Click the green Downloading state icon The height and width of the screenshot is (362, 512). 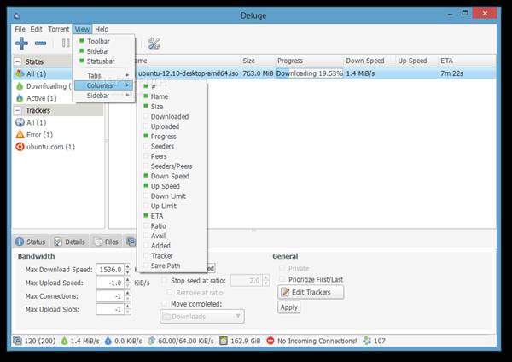tap(19, 86)
